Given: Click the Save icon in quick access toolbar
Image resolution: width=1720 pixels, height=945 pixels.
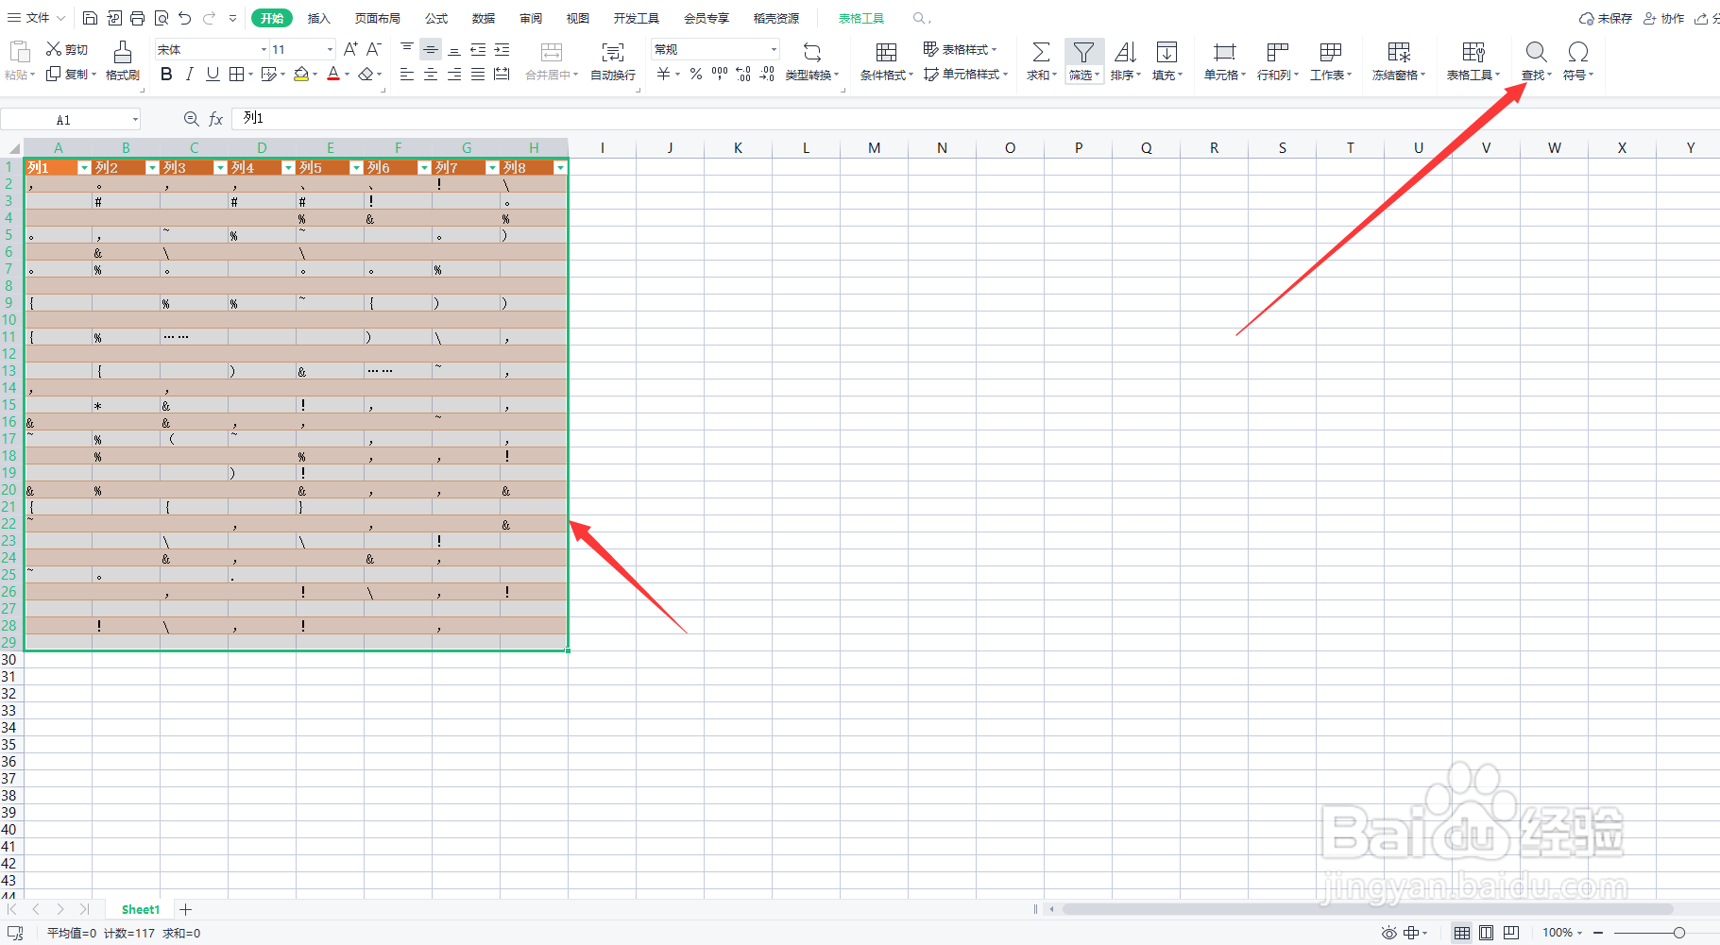Looking at the screenshot, I should pyautogui.click(x=90, y=18).
